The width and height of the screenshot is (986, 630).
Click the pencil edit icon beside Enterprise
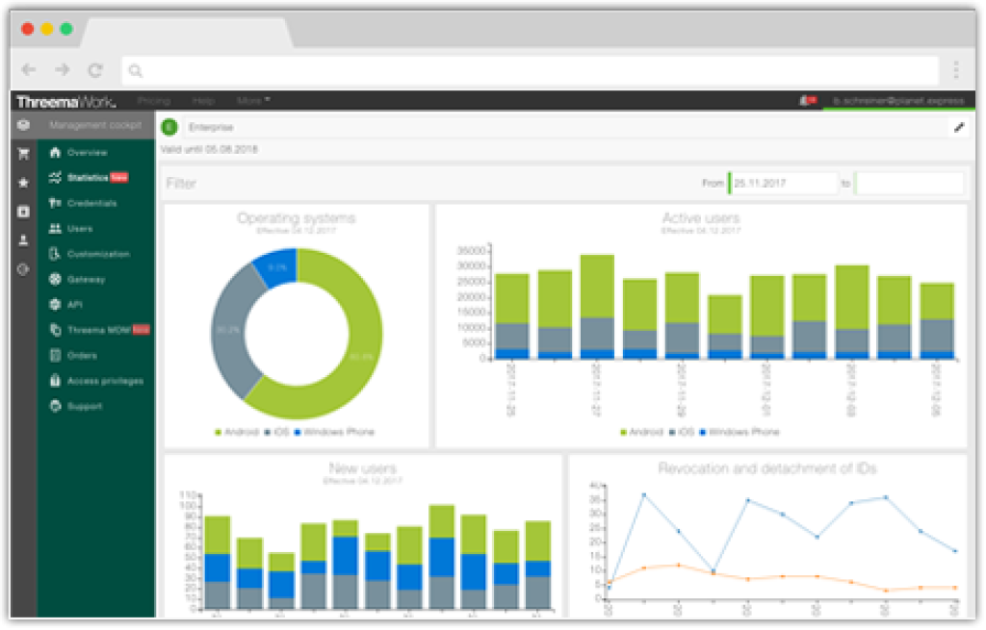957,127
